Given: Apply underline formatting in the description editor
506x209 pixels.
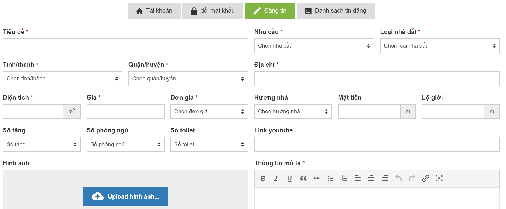Looking at the screenshot, I should click(x=289, y=178).
